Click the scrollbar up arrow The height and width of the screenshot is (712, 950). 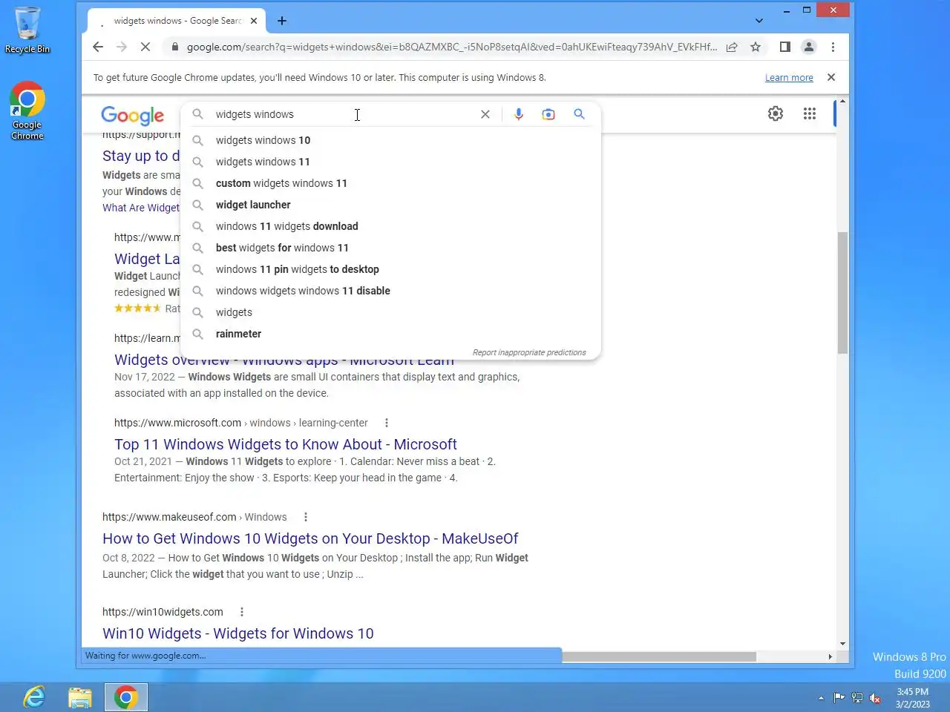coord(842,101)
